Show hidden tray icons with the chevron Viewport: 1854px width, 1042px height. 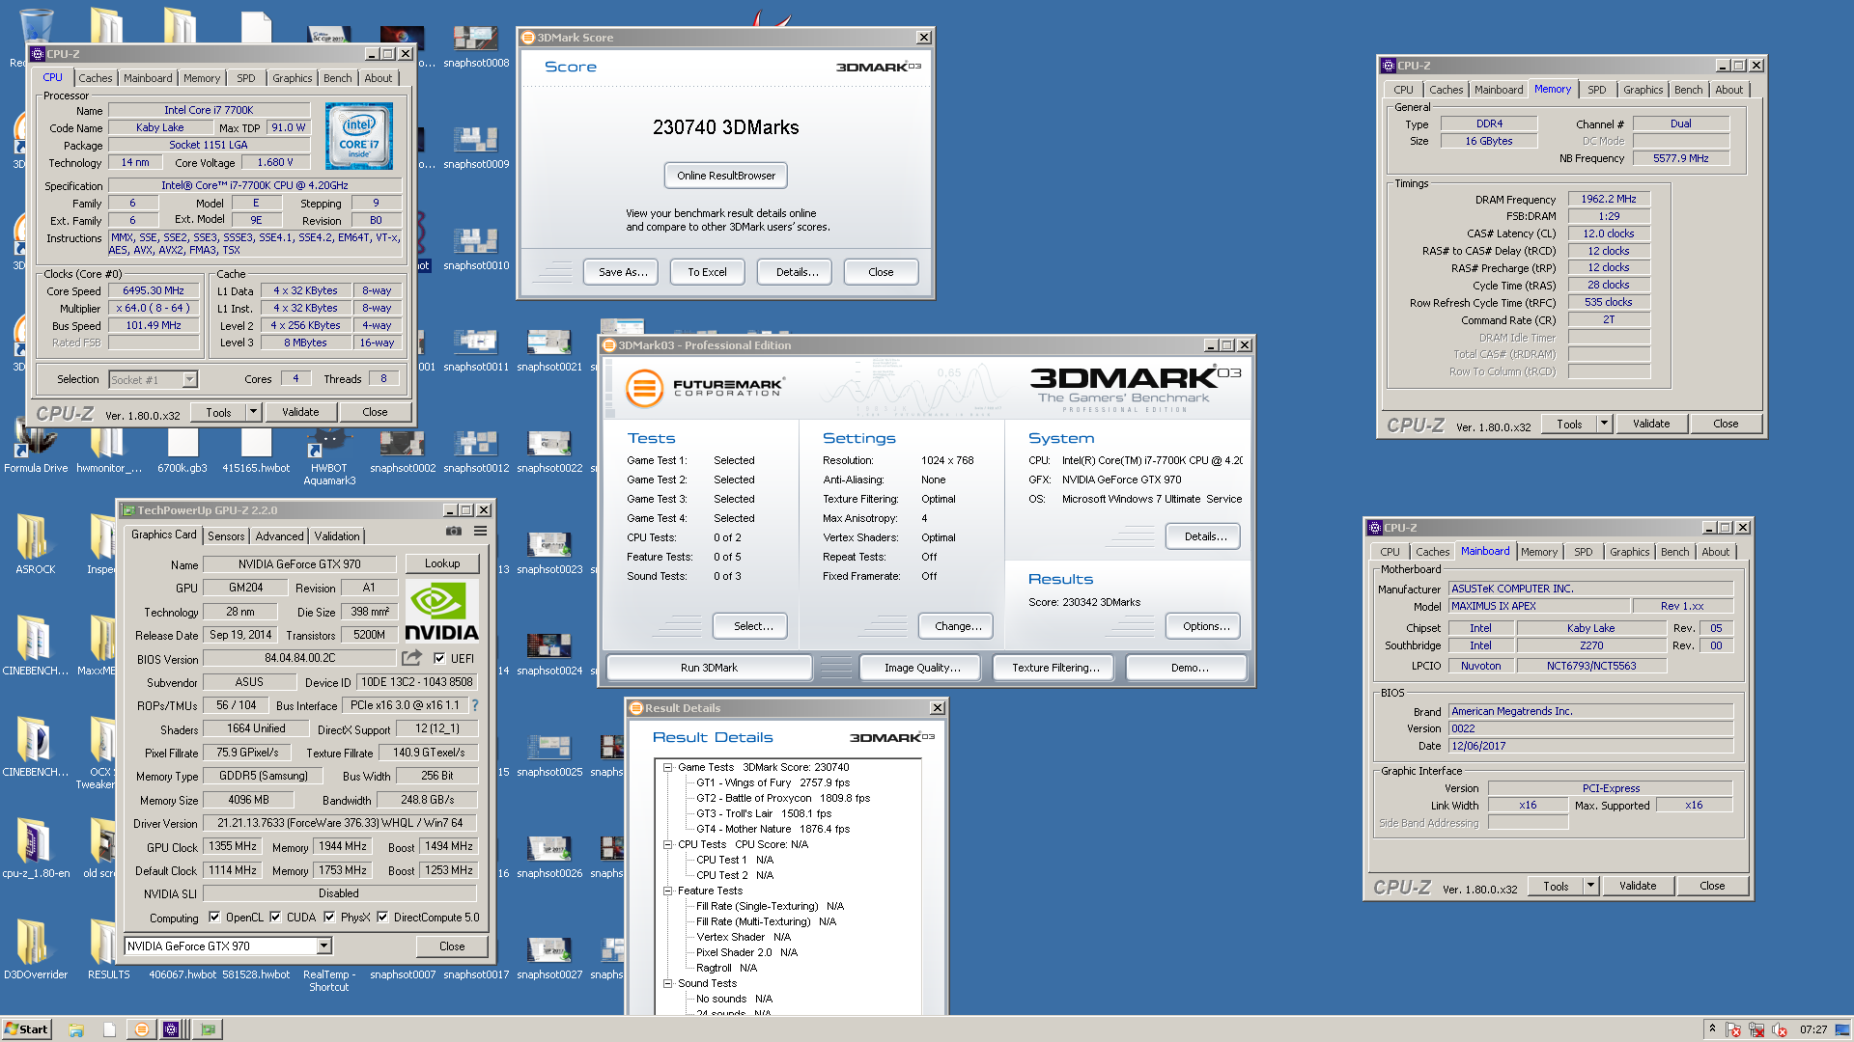1712,1028
